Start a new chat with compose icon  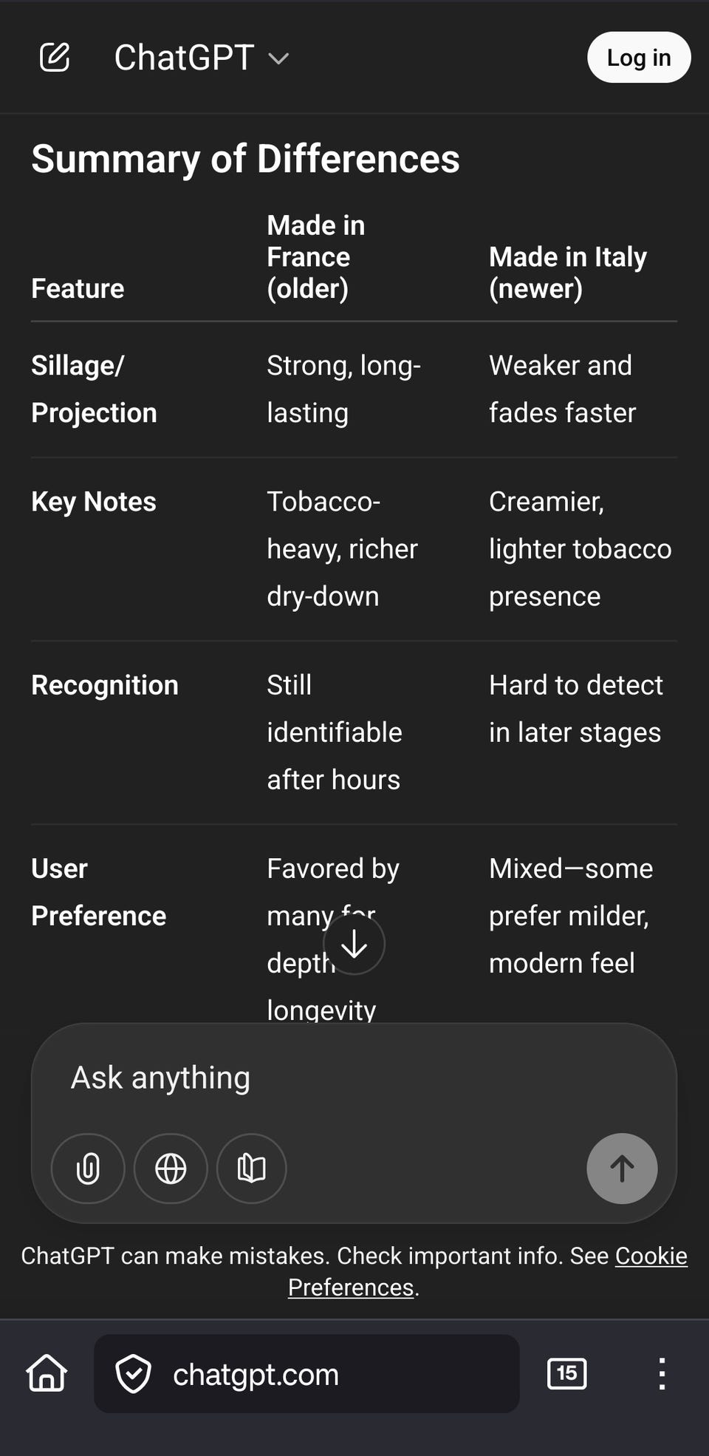tap(55, 58)
